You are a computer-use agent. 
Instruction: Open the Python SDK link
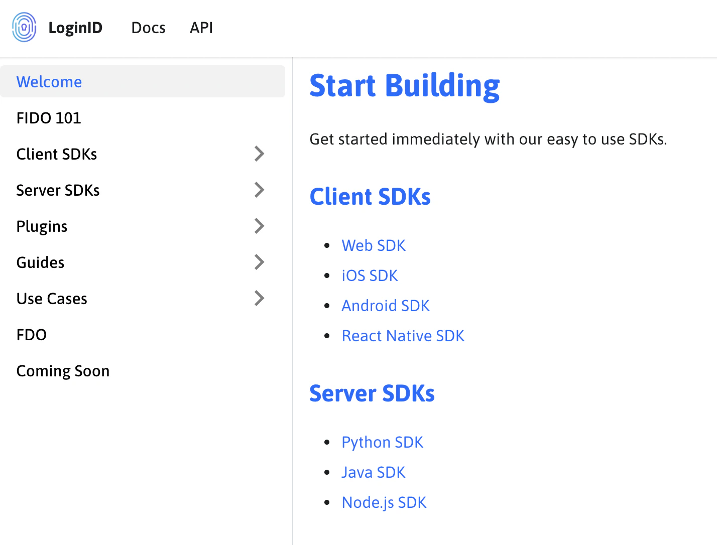(x=383, y=442)
